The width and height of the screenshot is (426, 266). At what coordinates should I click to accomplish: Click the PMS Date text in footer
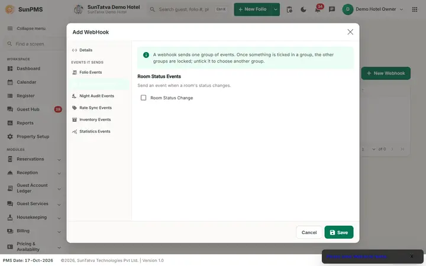click(28, 260)
